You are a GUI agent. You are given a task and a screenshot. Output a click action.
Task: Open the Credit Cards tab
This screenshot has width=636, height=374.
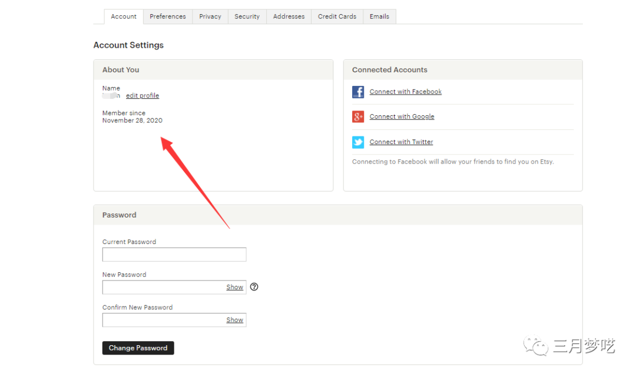[x=337, y=16]
